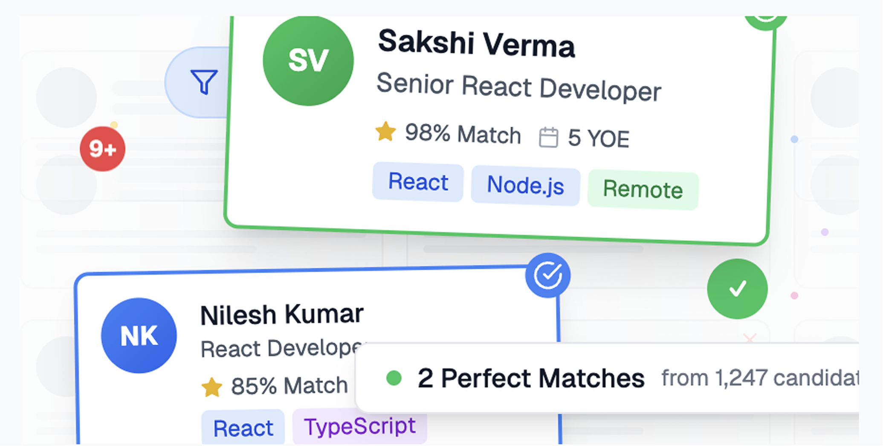Click the blue NK avatar circle
The image size is (883, 446).
pyautogui.click(x=139, y=336)
